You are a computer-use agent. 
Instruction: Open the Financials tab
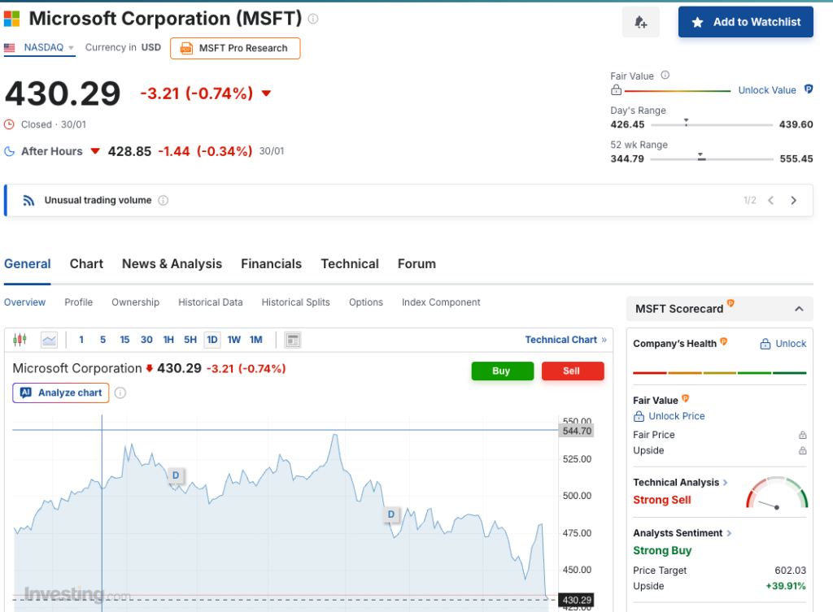point(271,264)
